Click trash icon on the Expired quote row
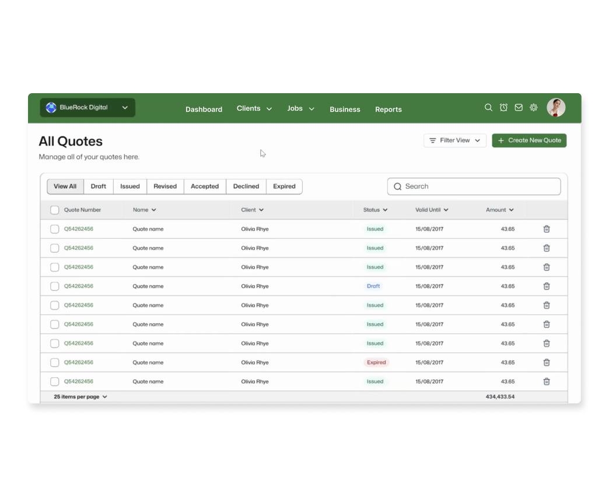This screenshot has height=495, width=609. (x=547, y=363)
